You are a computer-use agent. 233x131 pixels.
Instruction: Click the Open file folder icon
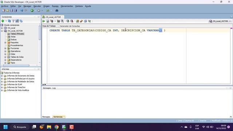tap(8, 11)
